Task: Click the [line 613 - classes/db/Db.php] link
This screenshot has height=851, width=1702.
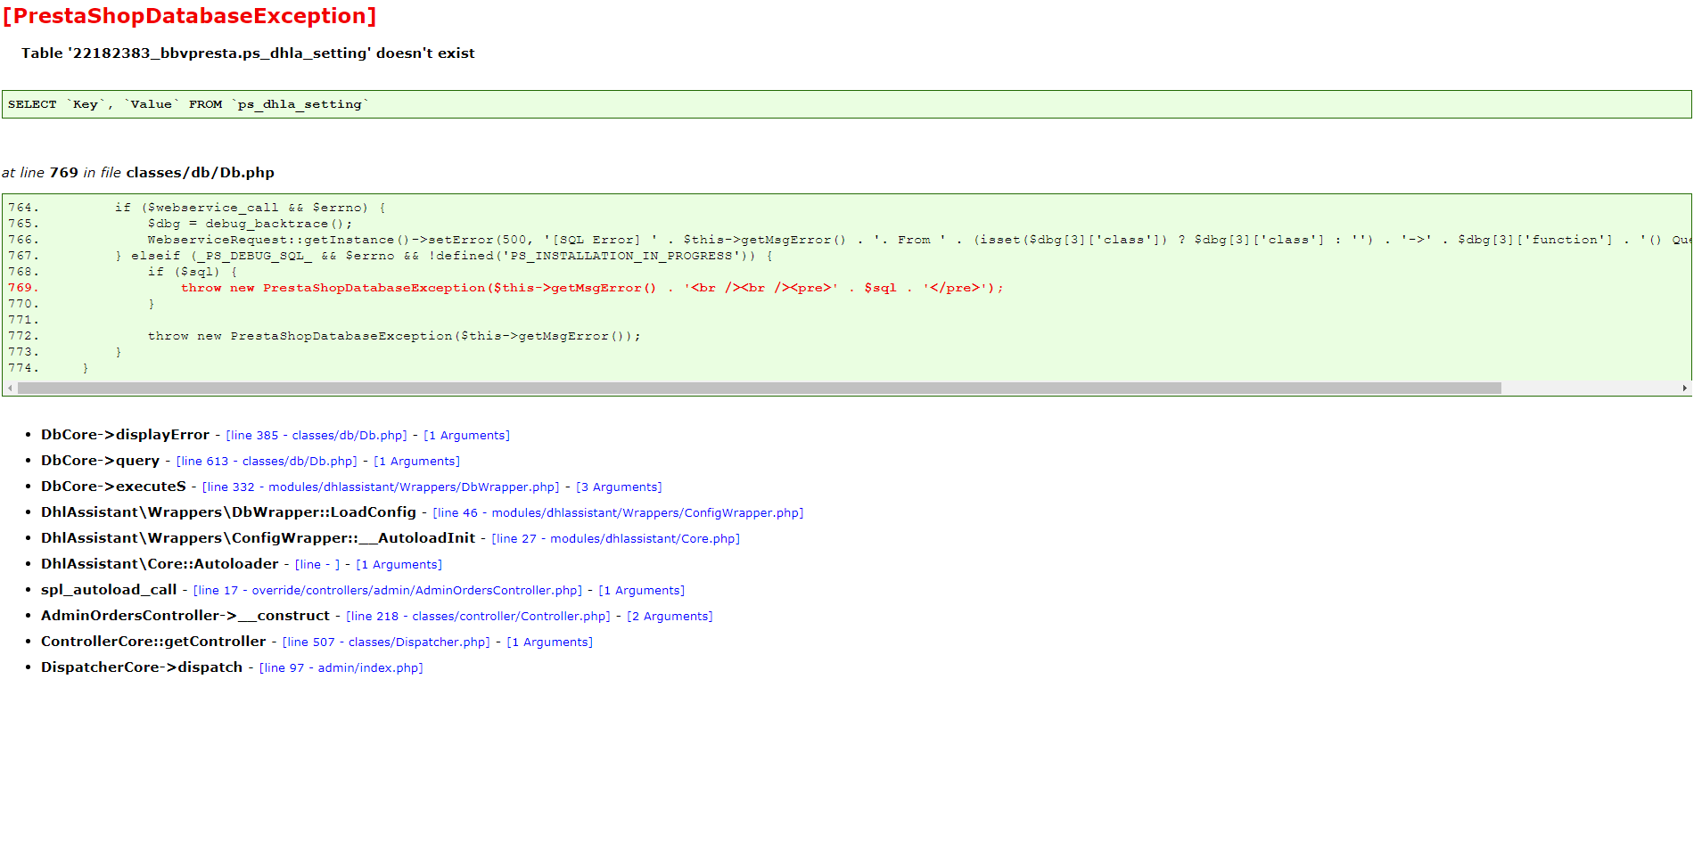Action: point(267,462)
